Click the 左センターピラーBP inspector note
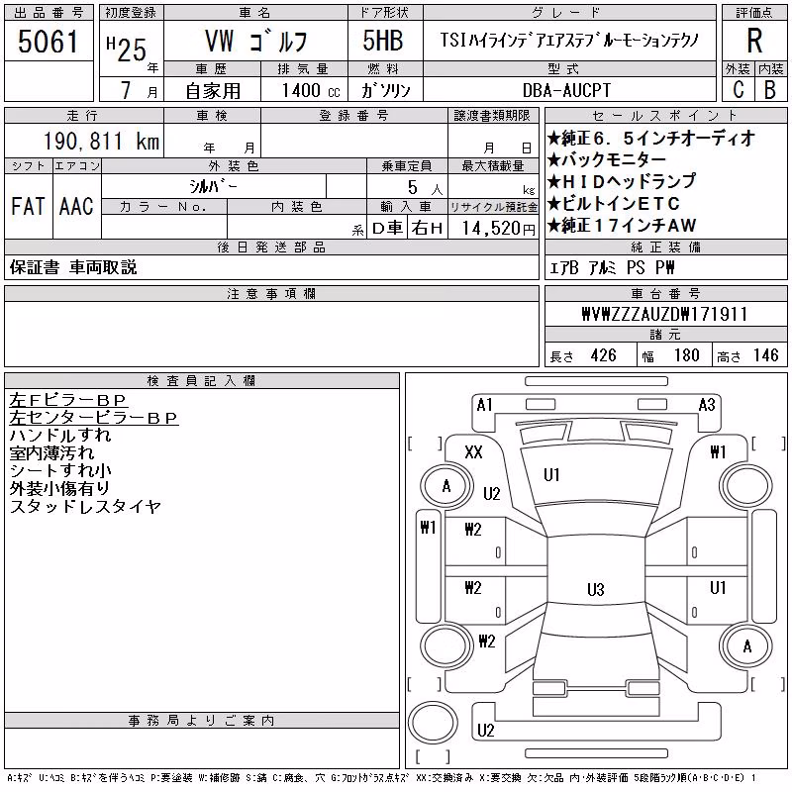The image size is (792, 792). [94, 418]
